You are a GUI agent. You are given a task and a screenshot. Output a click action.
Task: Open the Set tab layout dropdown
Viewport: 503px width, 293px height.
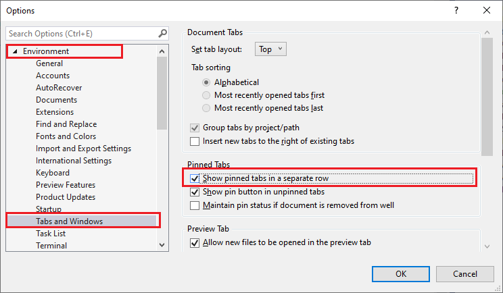(x=271, y=49)
